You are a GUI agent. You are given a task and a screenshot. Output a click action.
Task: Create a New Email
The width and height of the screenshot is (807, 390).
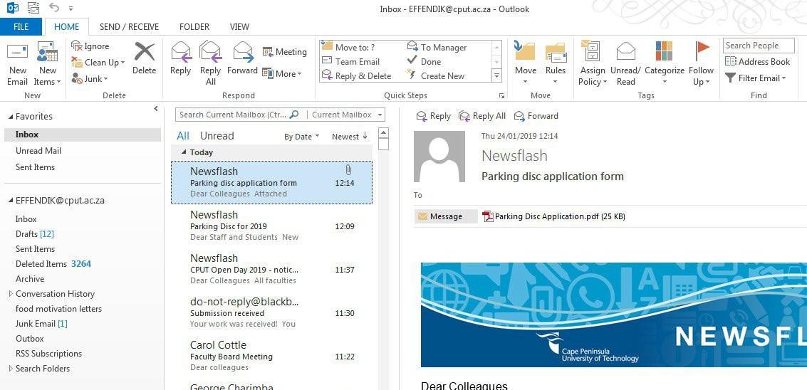coord(18,64)
